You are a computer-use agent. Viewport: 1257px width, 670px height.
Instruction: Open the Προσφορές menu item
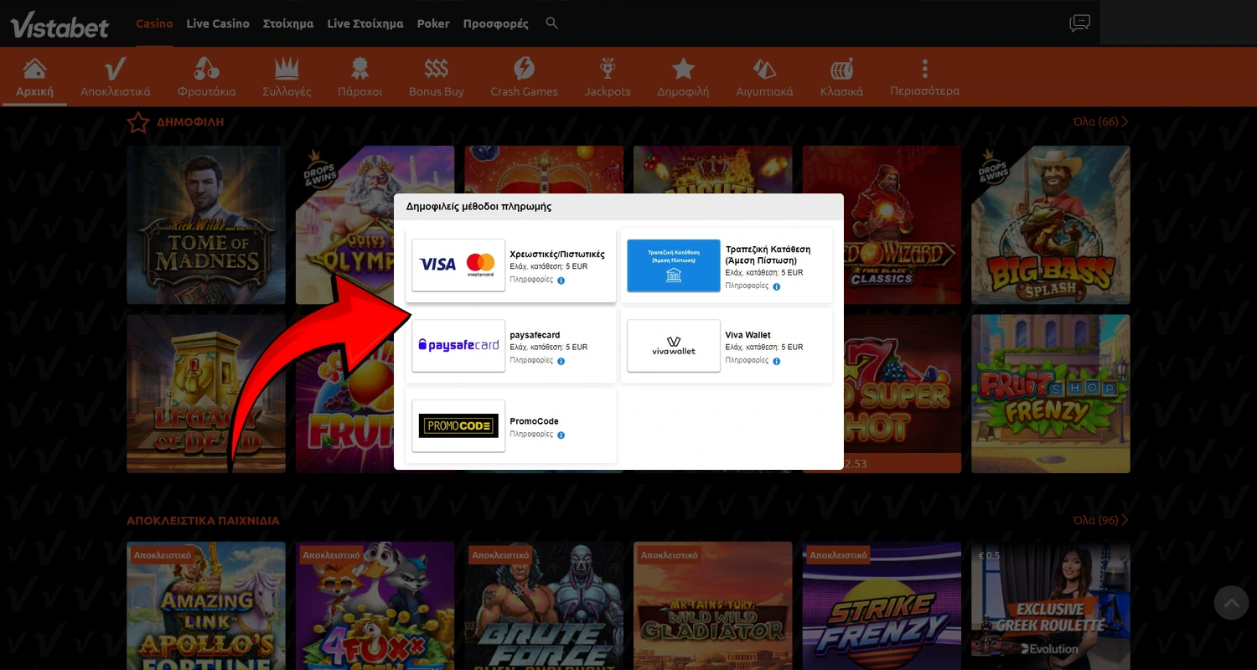pos(495,23)
